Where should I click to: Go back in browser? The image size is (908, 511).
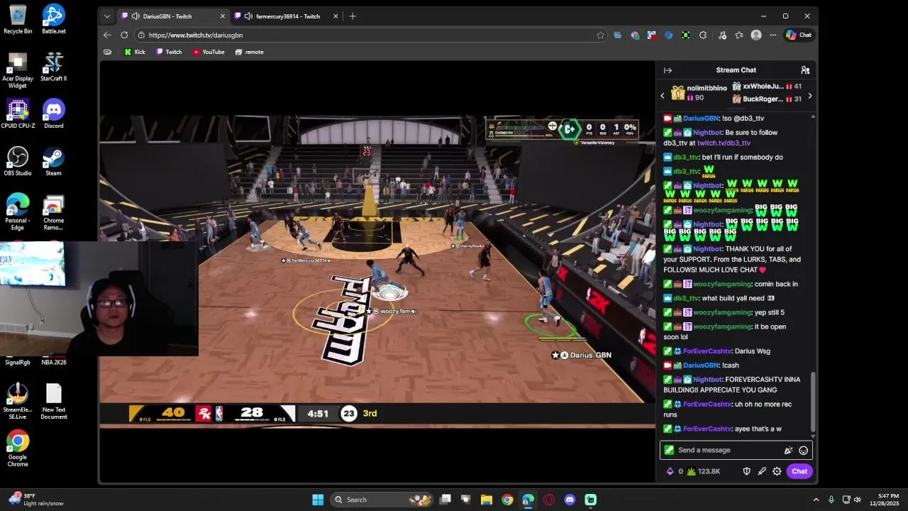[x=107, y=35]
